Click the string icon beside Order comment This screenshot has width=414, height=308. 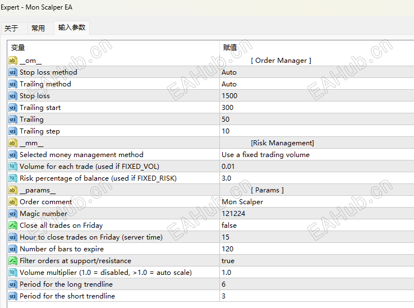tap(13, 202)
